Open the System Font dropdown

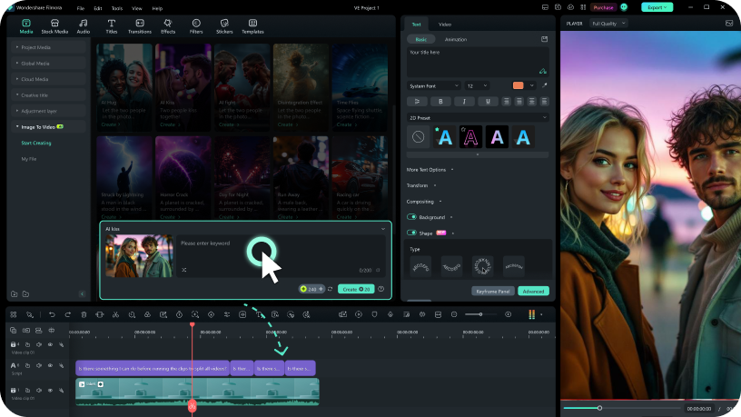click(x=434, y=86)
